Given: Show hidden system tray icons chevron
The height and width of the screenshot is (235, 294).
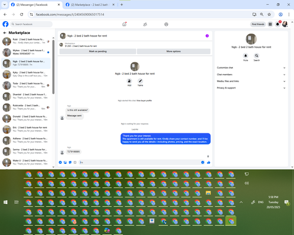Looking at the screenshot, I should click(x=241, y=202).
